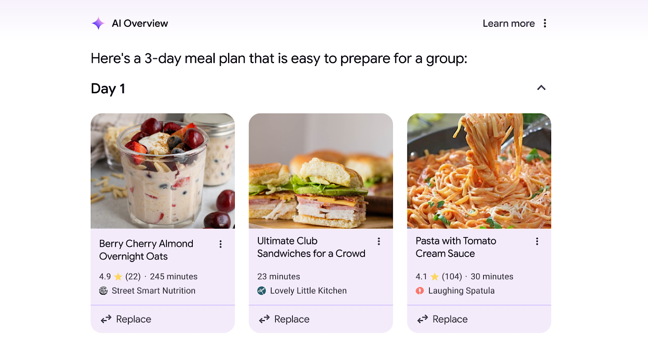The height and width of the screenshot is (340, 648).
Task: Replace the Berry Cherry Almond Overnight Oats
Action: point(133,319)
